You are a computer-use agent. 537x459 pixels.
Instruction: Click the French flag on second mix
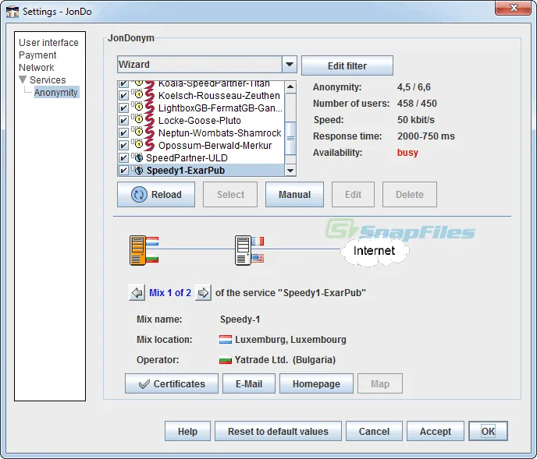[258, 241]
